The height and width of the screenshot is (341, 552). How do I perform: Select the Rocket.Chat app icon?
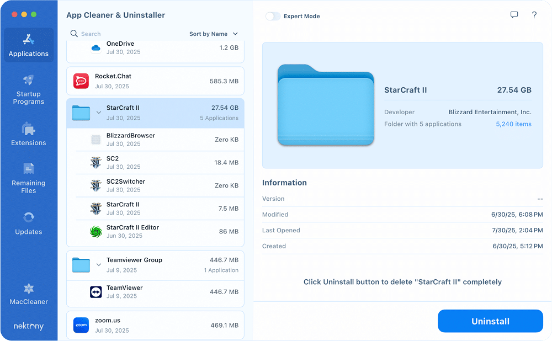click(81, 81)
